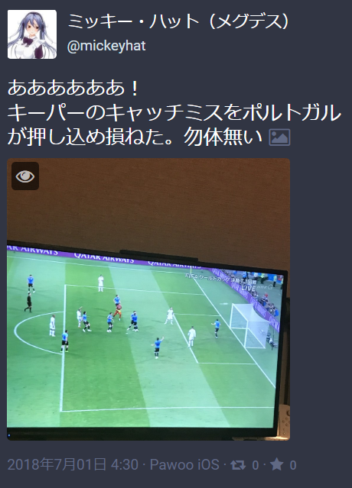Image resolution: width=352 pixels, height=488 pixels.
Task: Favourite the post with the star icon
Action: pyautogui.click(x=276, y=464)
